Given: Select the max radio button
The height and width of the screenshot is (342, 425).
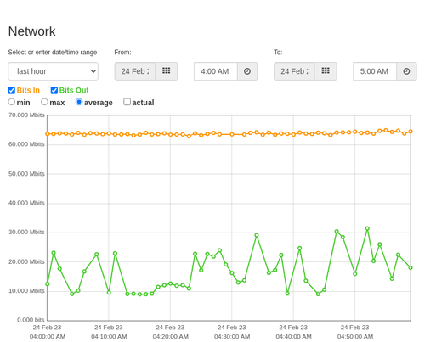Looking at the screenshot, I should point(44,102).
